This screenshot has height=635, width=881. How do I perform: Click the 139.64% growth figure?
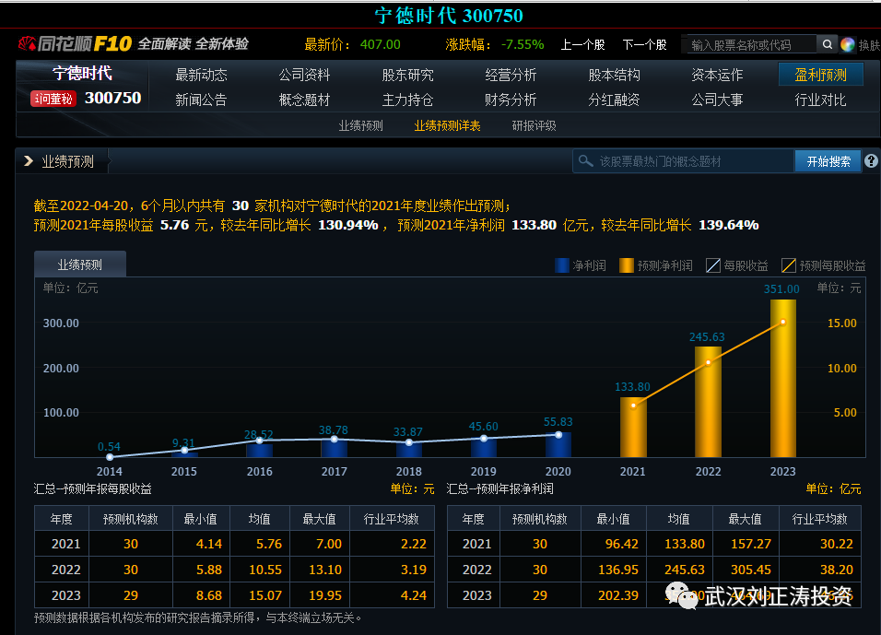click(x=728, y=225)
